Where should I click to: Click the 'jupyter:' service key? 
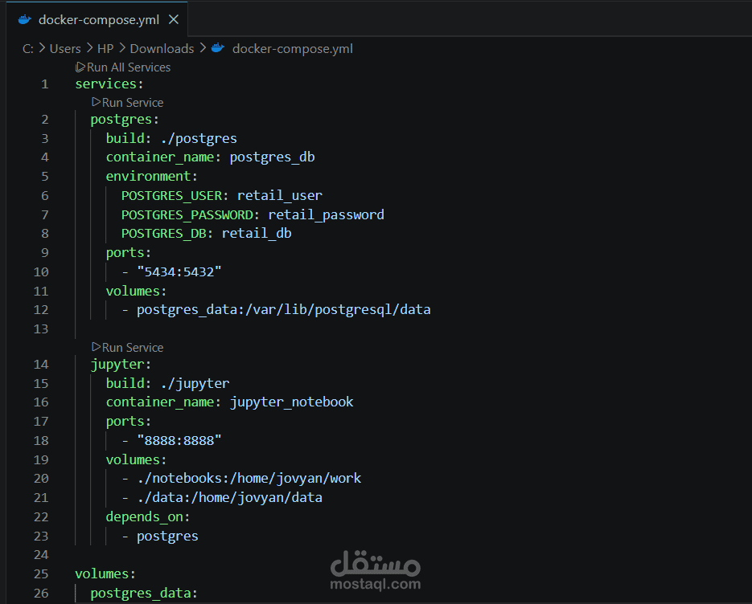point(121,365)
